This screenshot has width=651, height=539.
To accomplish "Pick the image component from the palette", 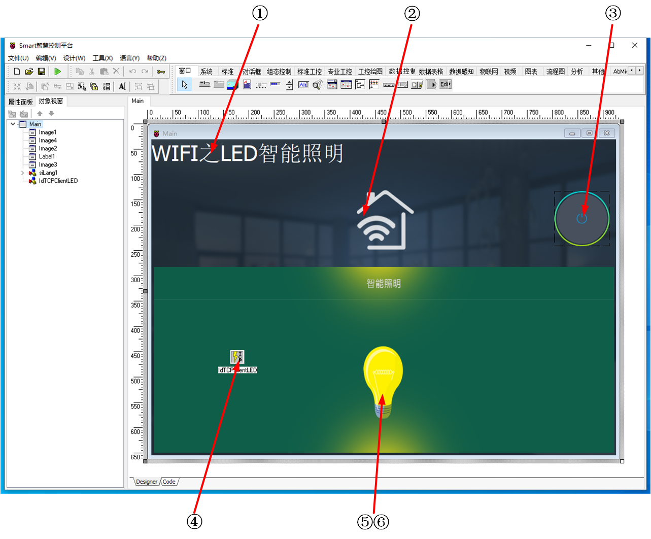I will click(233, 85).
